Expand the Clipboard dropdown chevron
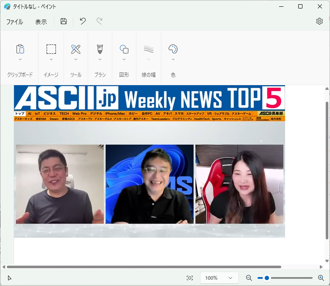This screenshot has width=330, height=286. [20, 60]
